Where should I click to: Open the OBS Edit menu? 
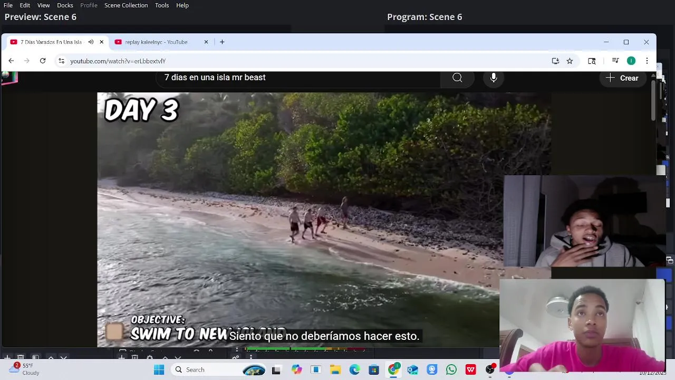point(25,5)
